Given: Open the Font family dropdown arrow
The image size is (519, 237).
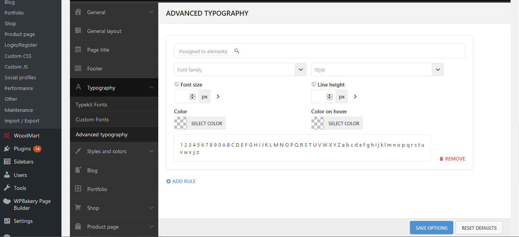Looking at the screenshot, I should [x=300, y=70].
